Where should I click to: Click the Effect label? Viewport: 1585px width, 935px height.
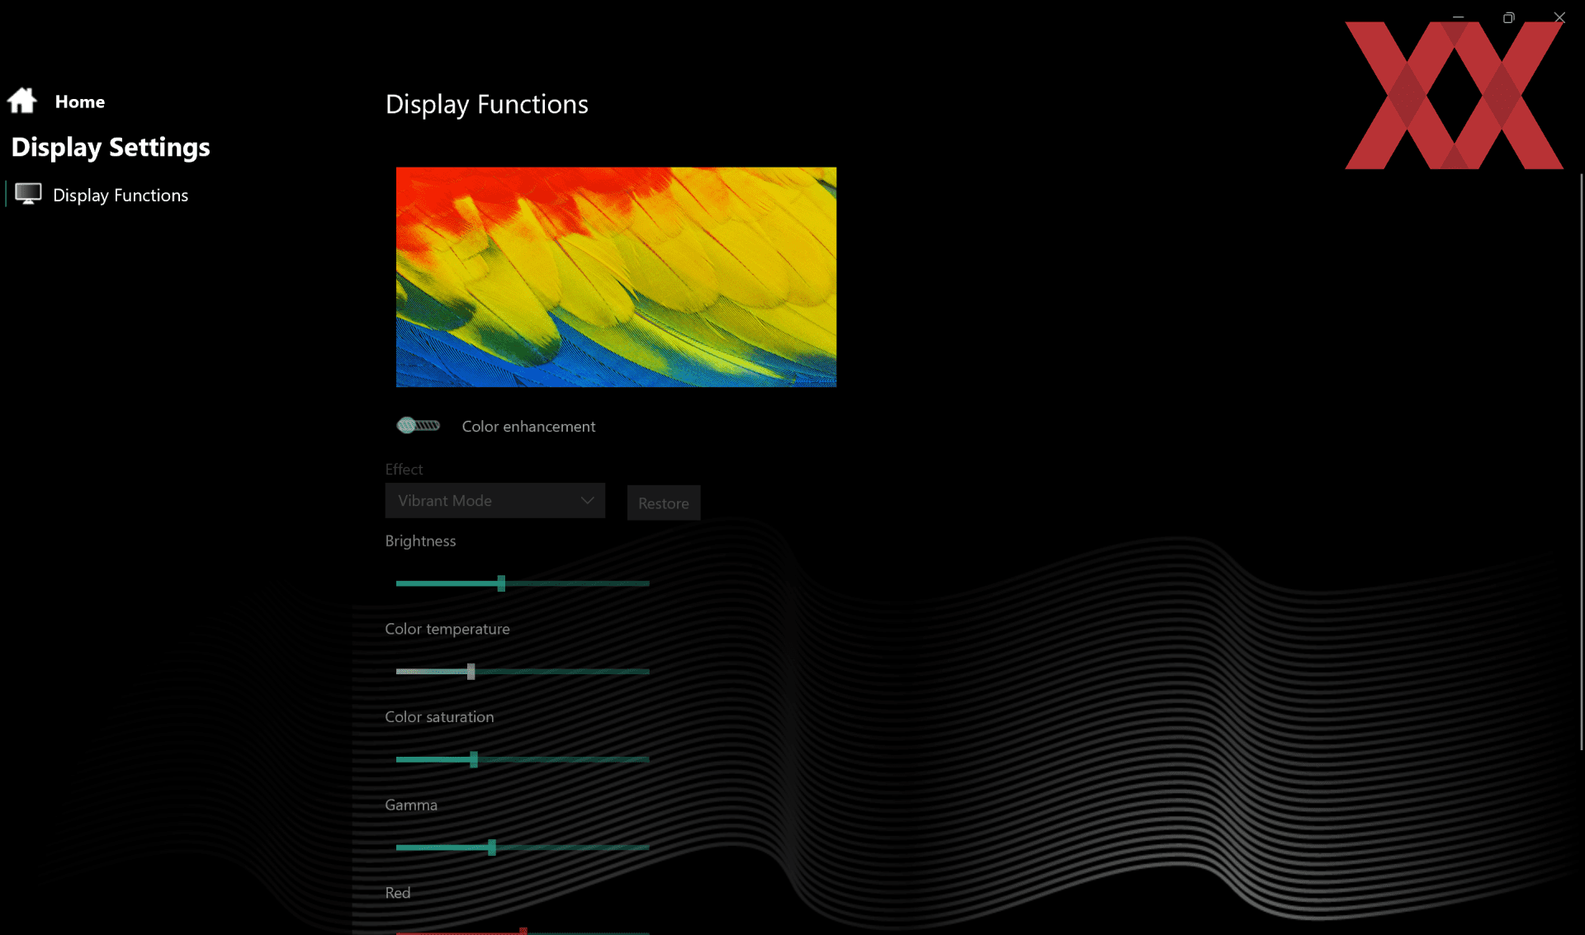pyautogui.click(x=404, y=470)
